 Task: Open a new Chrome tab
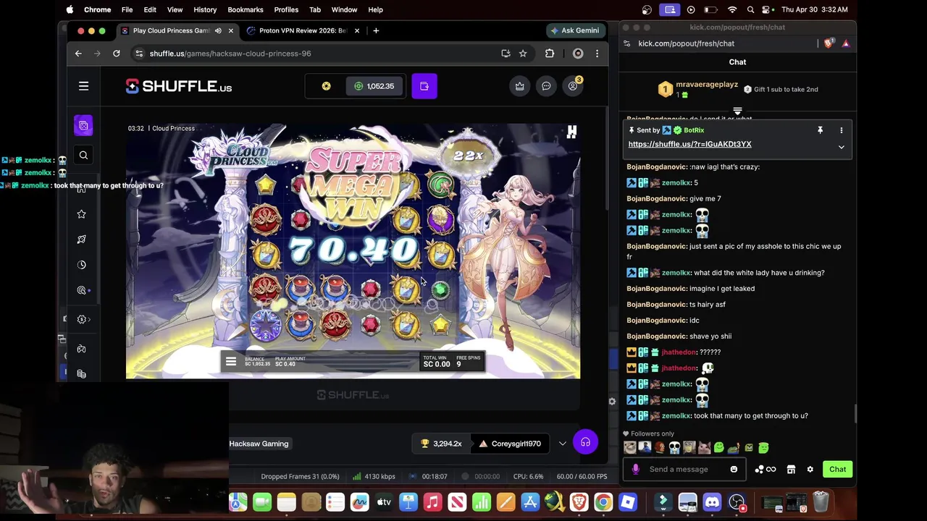click(x=376, y=30)
